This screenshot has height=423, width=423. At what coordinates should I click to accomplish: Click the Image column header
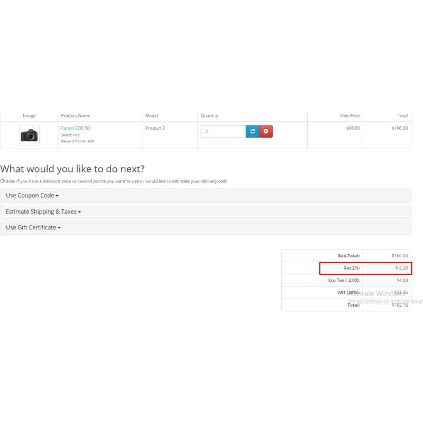coord(29,116)
